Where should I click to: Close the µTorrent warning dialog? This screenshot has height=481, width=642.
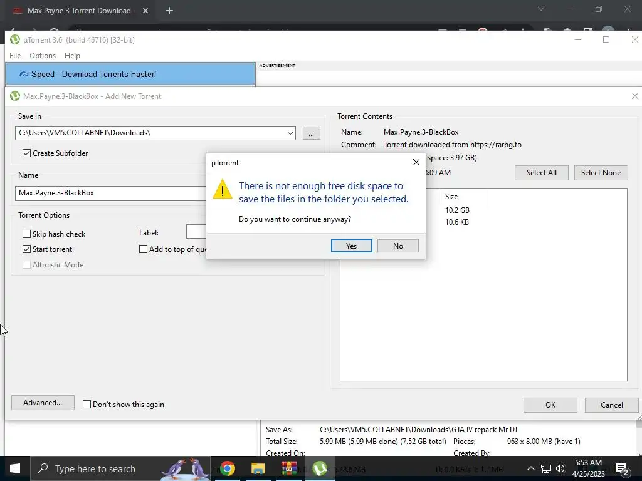[416, 162]
